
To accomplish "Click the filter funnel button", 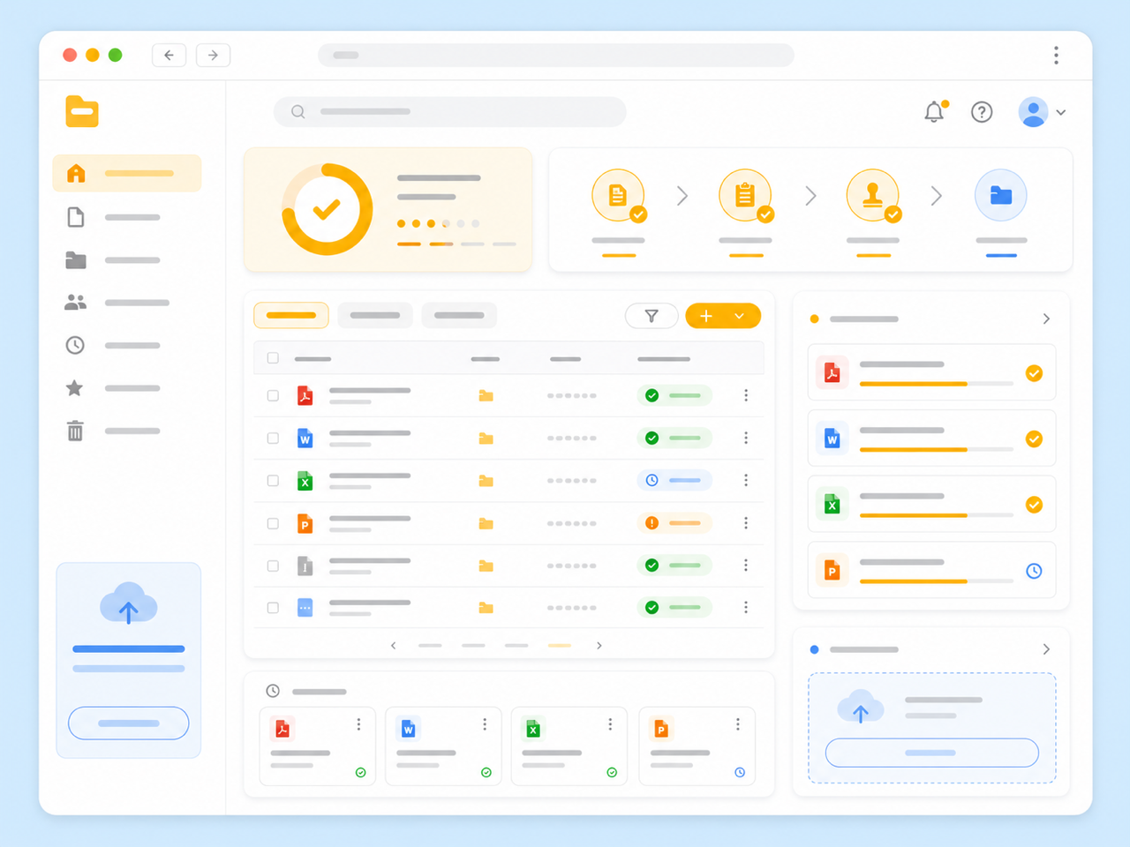I will [652, 316].
